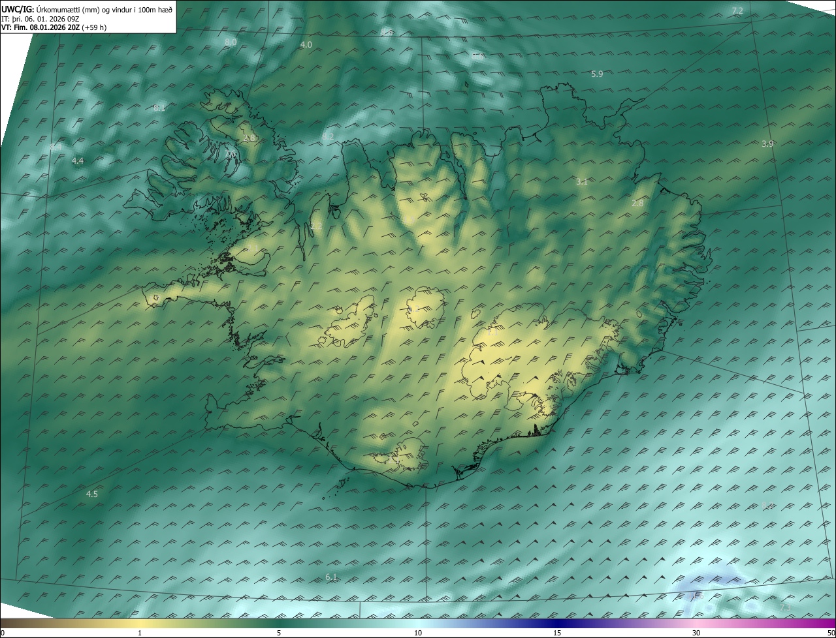Click the 3.9 value label on the map
The image size is (836, 638).
coord(767,144)
